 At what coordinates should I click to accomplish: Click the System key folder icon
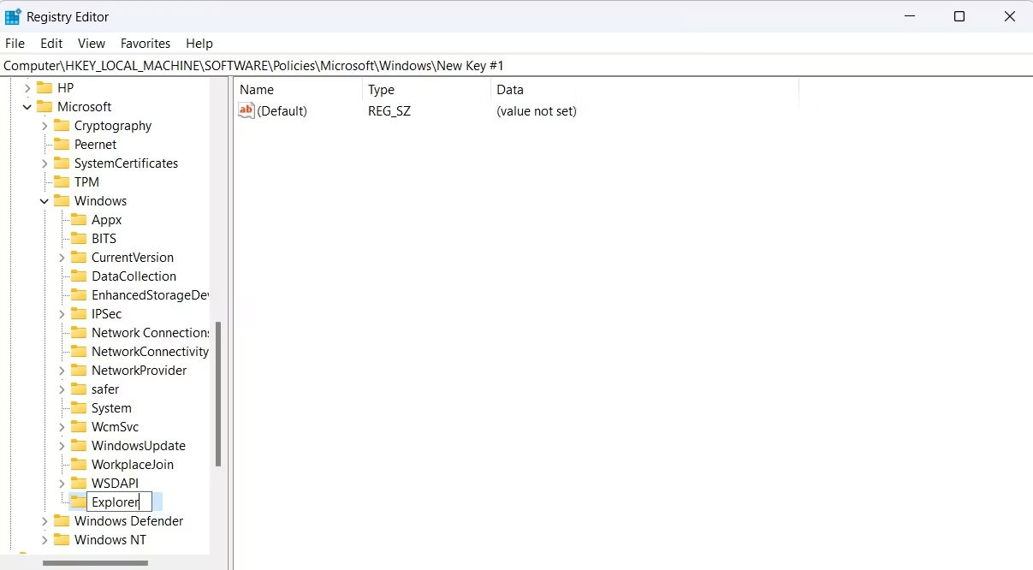(79, 407)
